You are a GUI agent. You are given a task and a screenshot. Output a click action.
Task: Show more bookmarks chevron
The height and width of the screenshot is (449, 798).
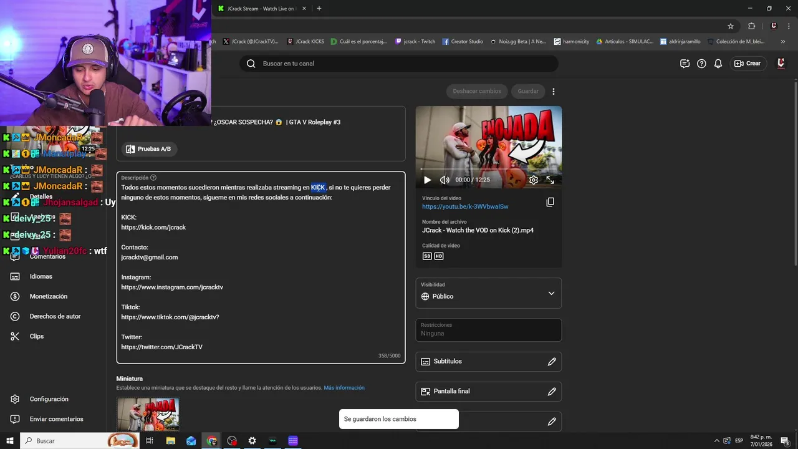click(783, 42)
